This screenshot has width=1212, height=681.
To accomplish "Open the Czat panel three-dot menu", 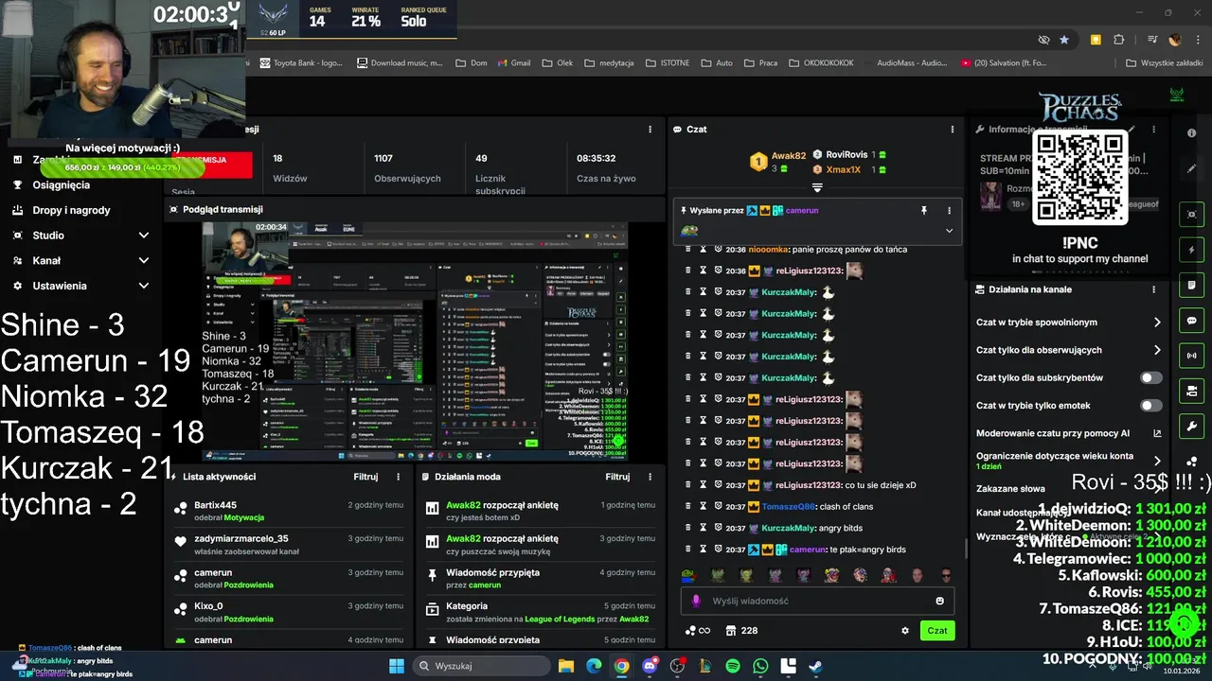I will click(x=952, y=130).
